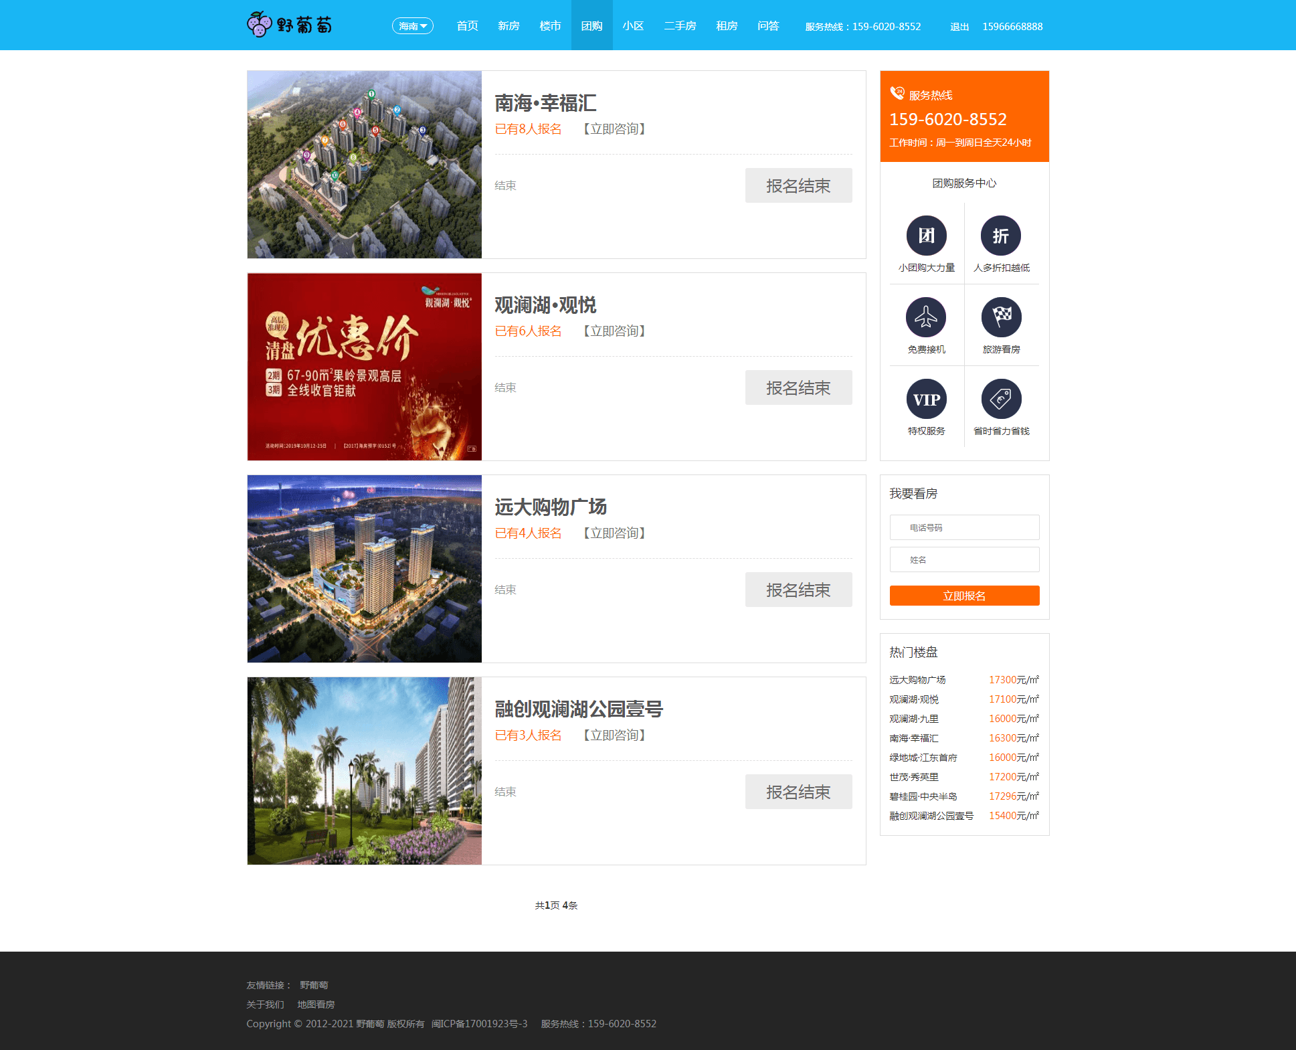Click the orange 立即报名 button
The image size is (1296, 1050).
964,596
